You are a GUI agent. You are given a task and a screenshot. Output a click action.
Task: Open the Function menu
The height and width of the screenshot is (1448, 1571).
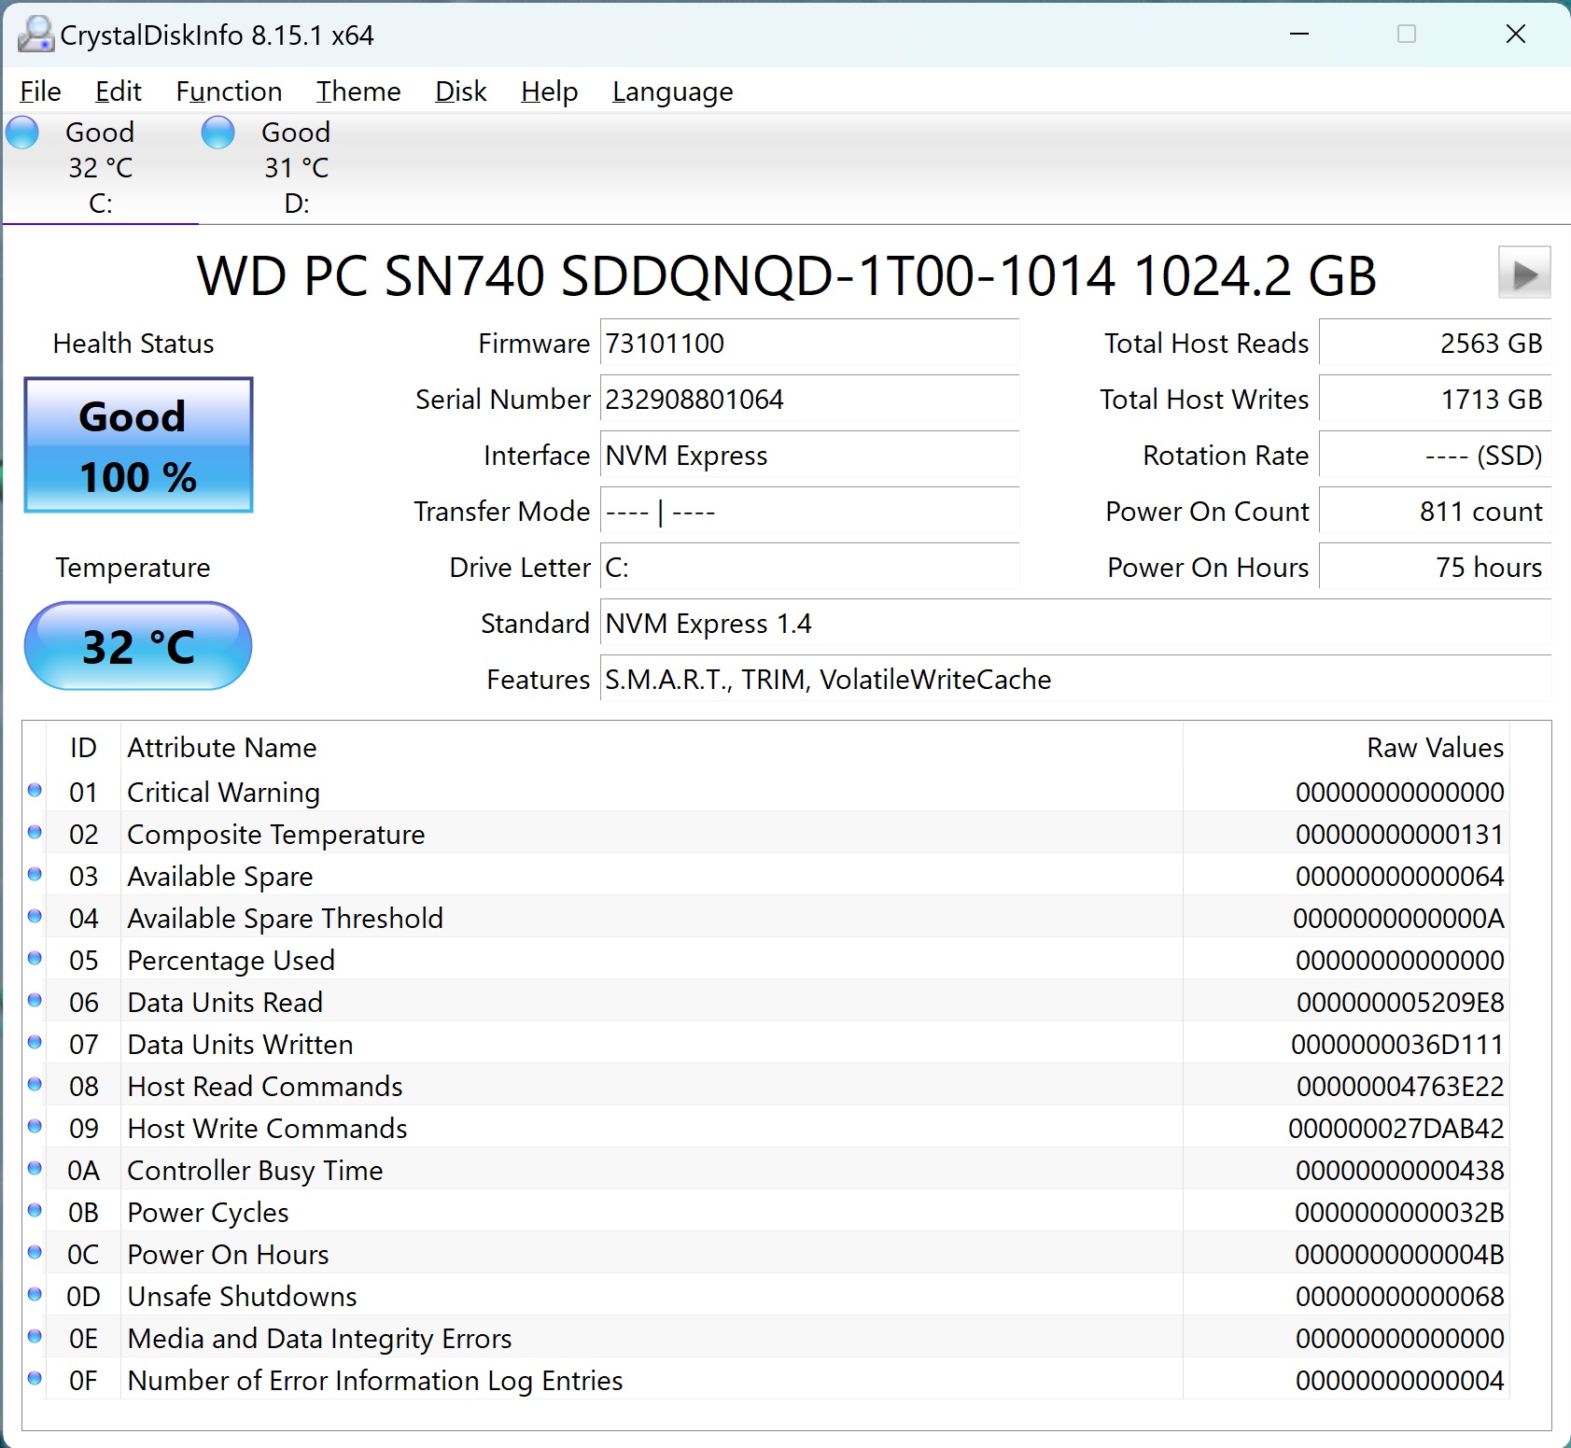coord(229,91)
